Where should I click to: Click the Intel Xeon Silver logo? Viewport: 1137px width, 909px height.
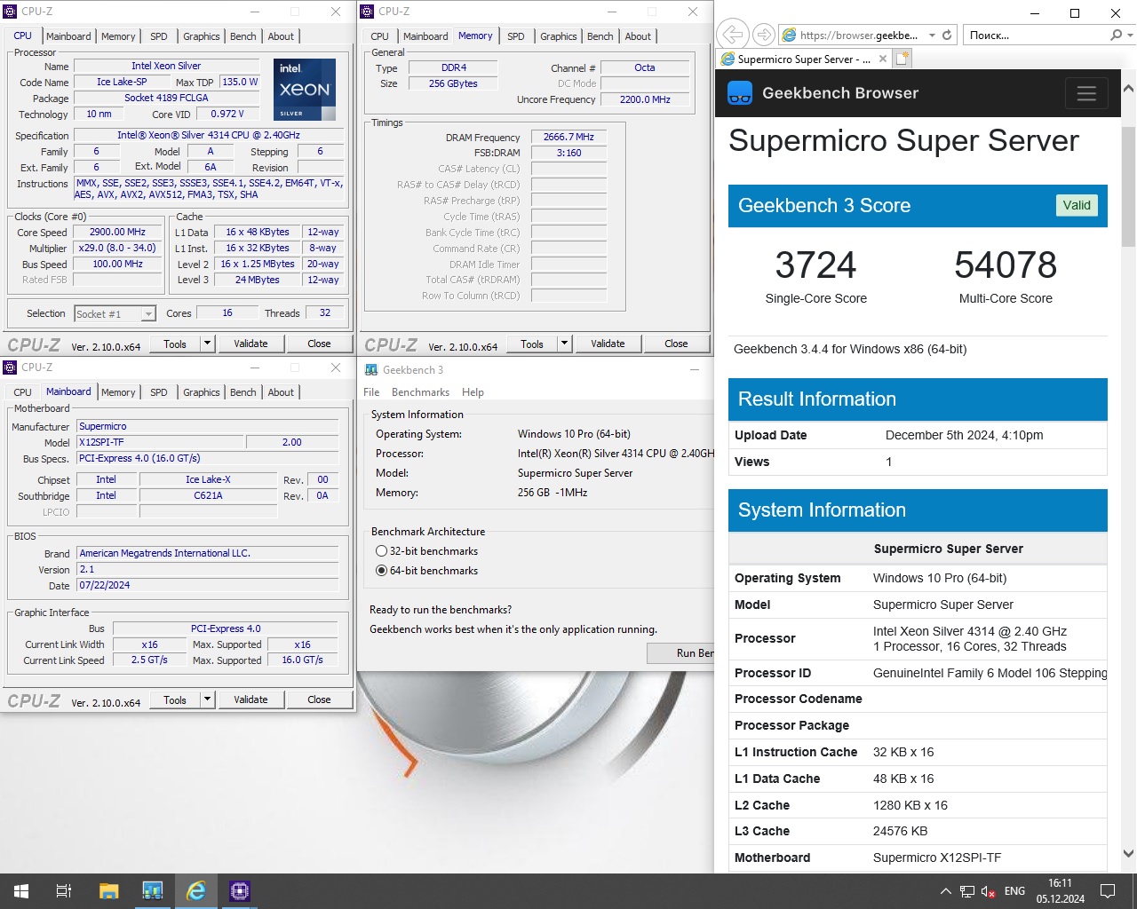point(304,90)
